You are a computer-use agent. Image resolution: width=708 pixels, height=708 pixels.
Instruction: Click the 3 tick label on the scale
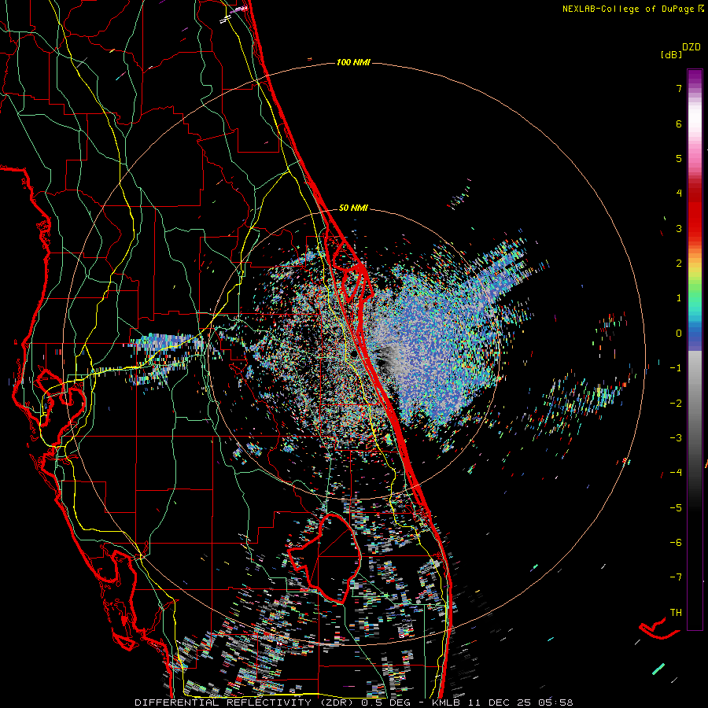[x=679, y=228]
